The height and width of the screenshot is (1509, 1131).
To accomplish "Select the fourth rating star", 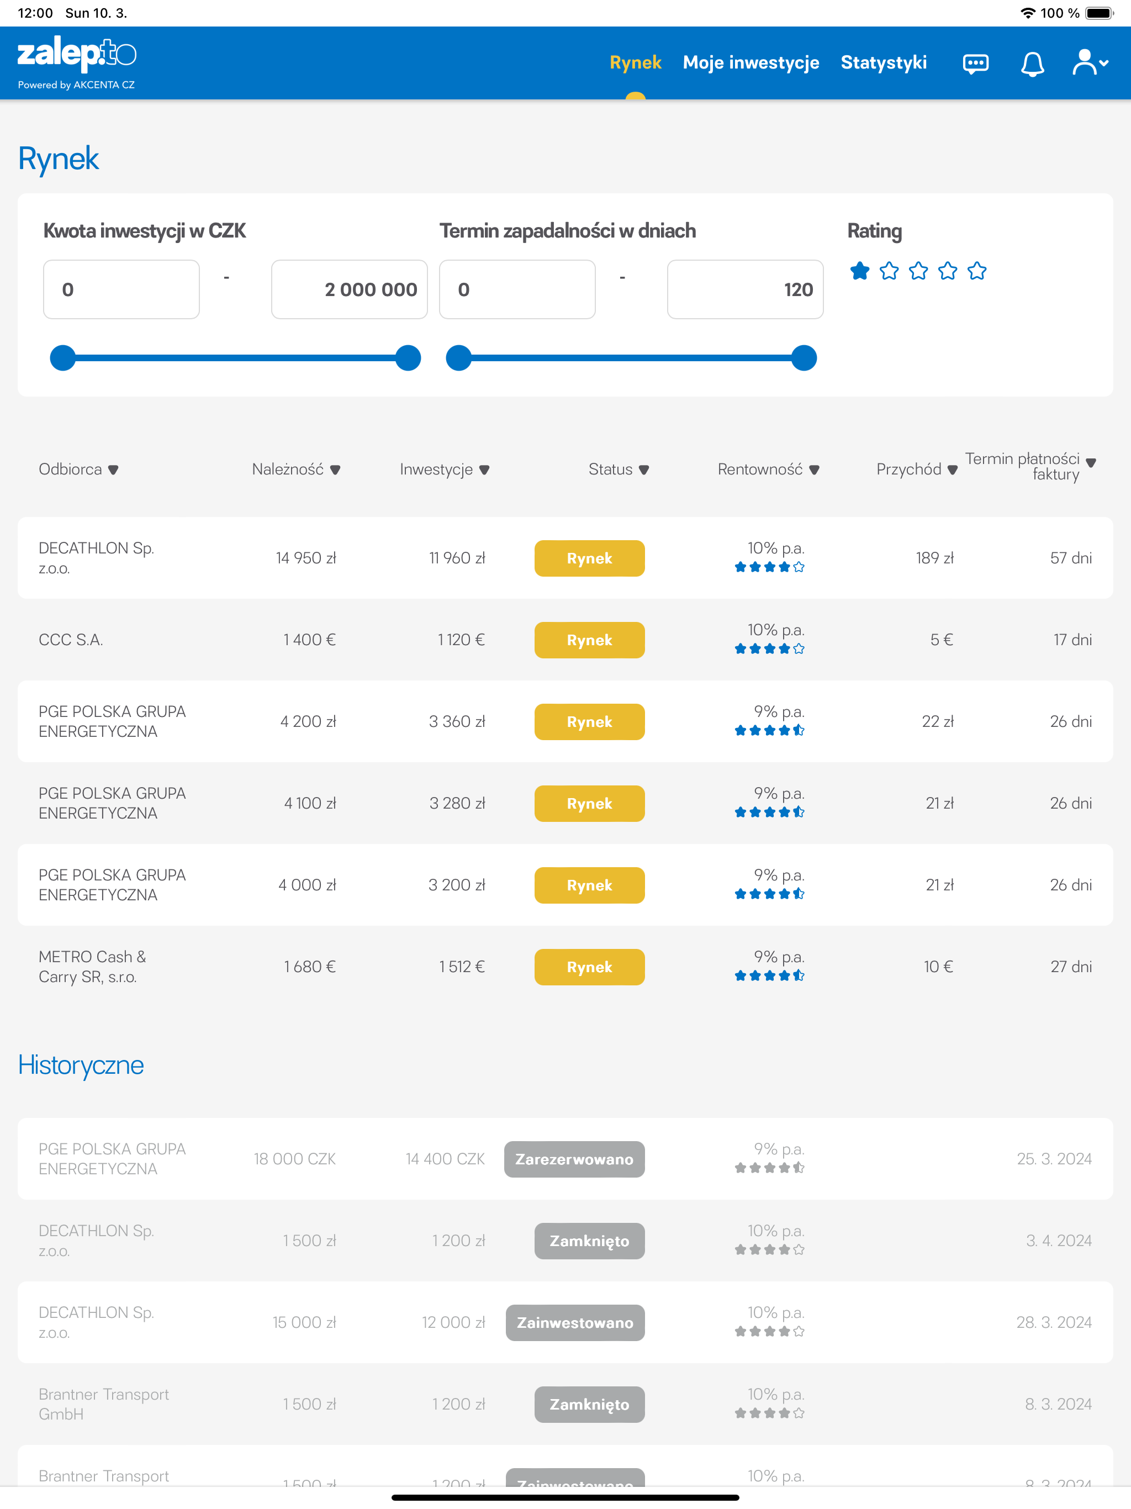I will pos(948,271).
